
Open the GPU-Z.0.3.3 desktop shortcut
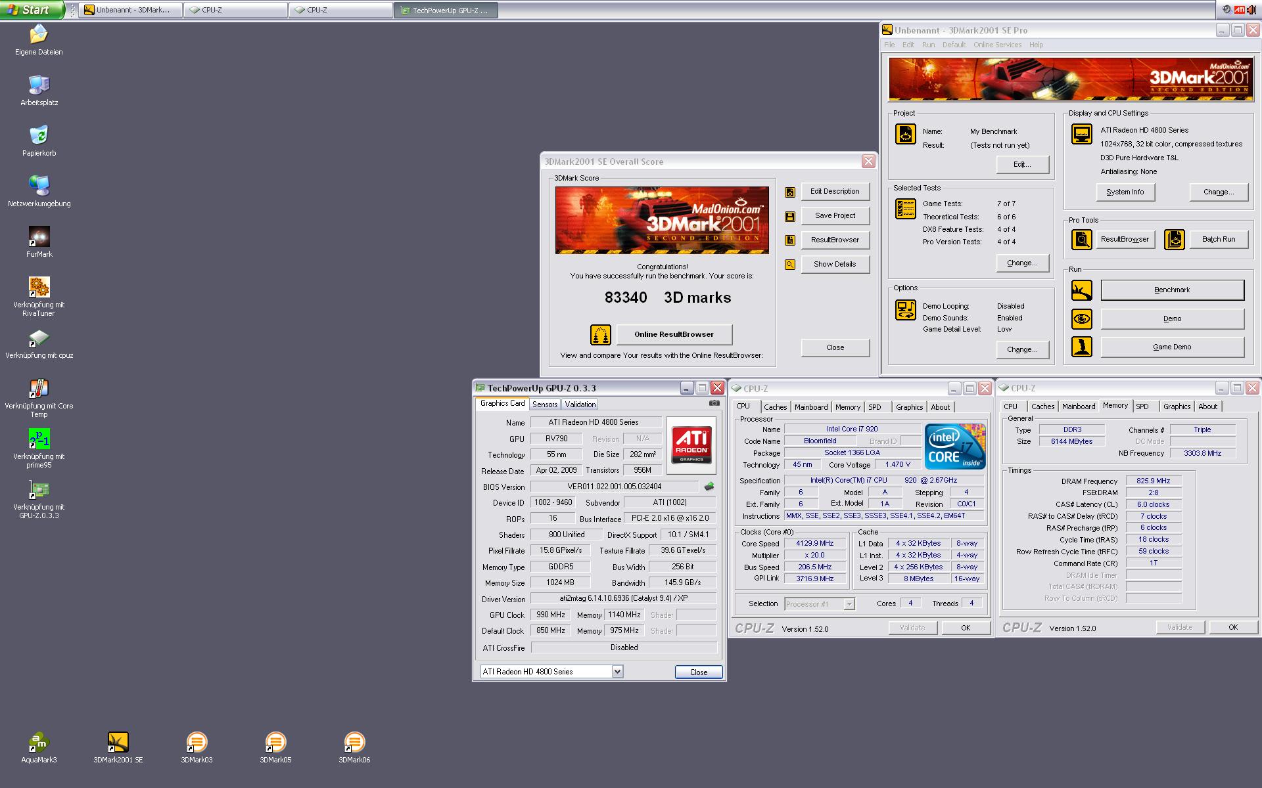point(39,490)
